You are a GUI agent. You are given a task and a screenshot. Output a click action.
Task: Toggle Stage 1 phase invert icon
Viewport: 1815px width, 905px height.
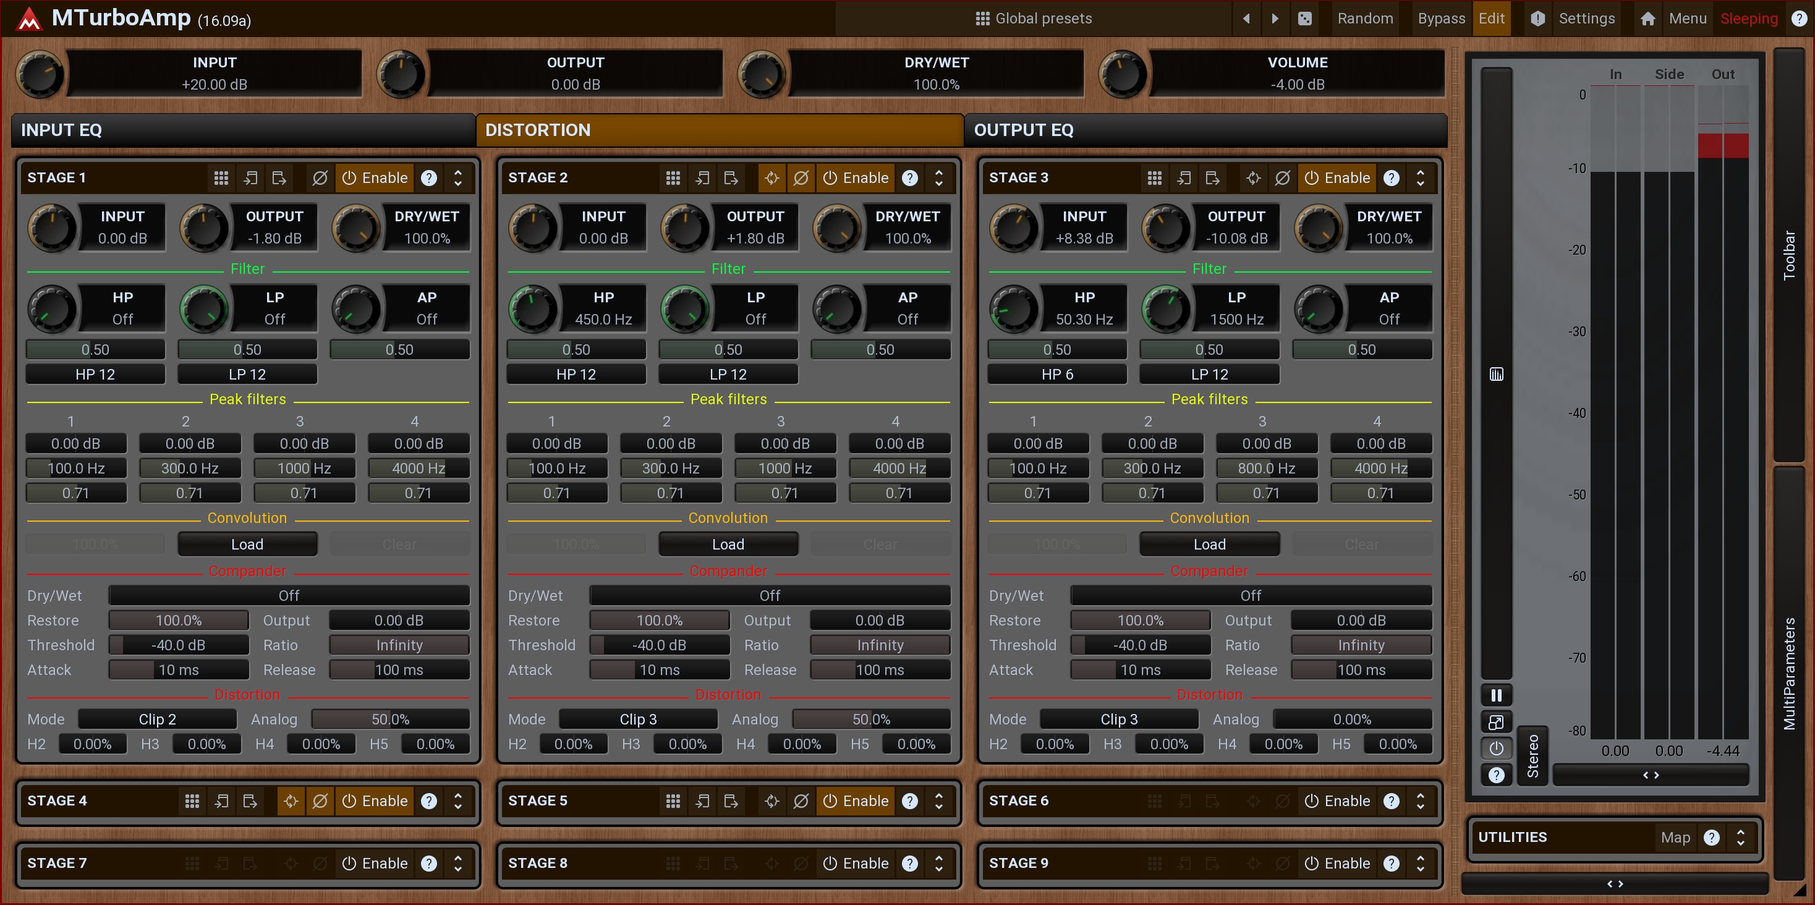320,178
